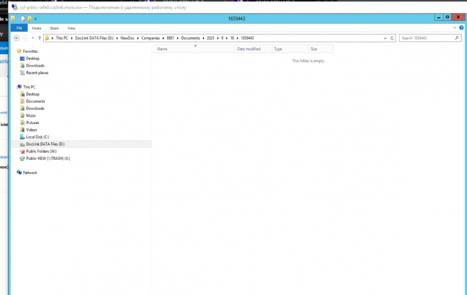
Task: Select This PC in the breadcrumb path
Action: (62, 38)
